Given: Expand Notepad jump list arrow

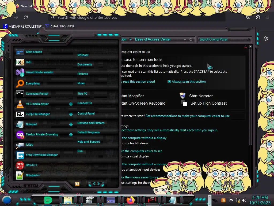Looking at the screenshot, I should click(x=71, y=124).
